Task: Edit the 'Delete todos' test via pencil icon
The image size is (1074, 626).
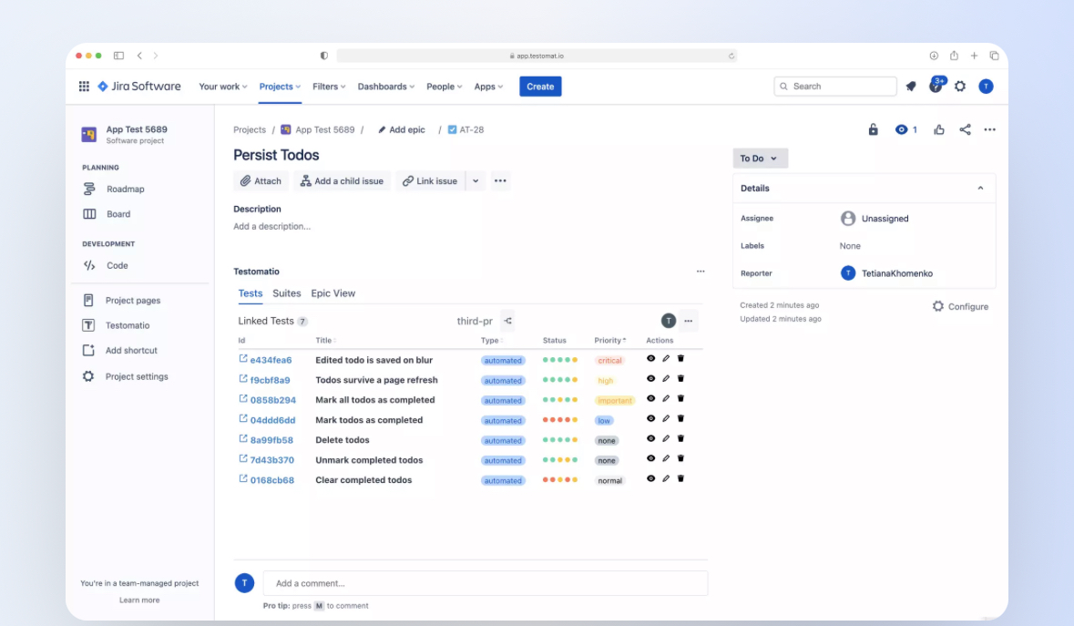Action: [664, 440]
